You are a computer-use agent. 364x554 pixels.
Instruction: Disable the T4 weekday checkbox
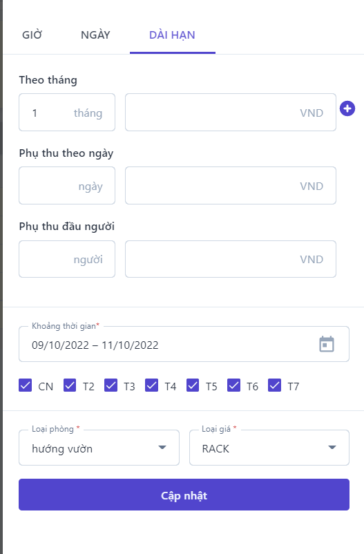[x=151, y=385]
